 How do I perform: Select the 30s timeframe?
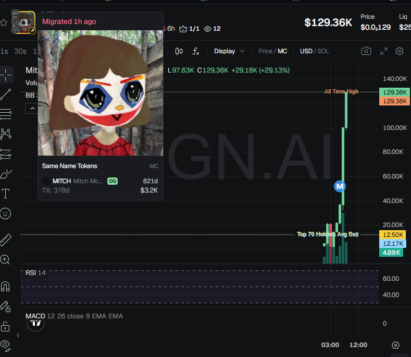pos(20,51)
